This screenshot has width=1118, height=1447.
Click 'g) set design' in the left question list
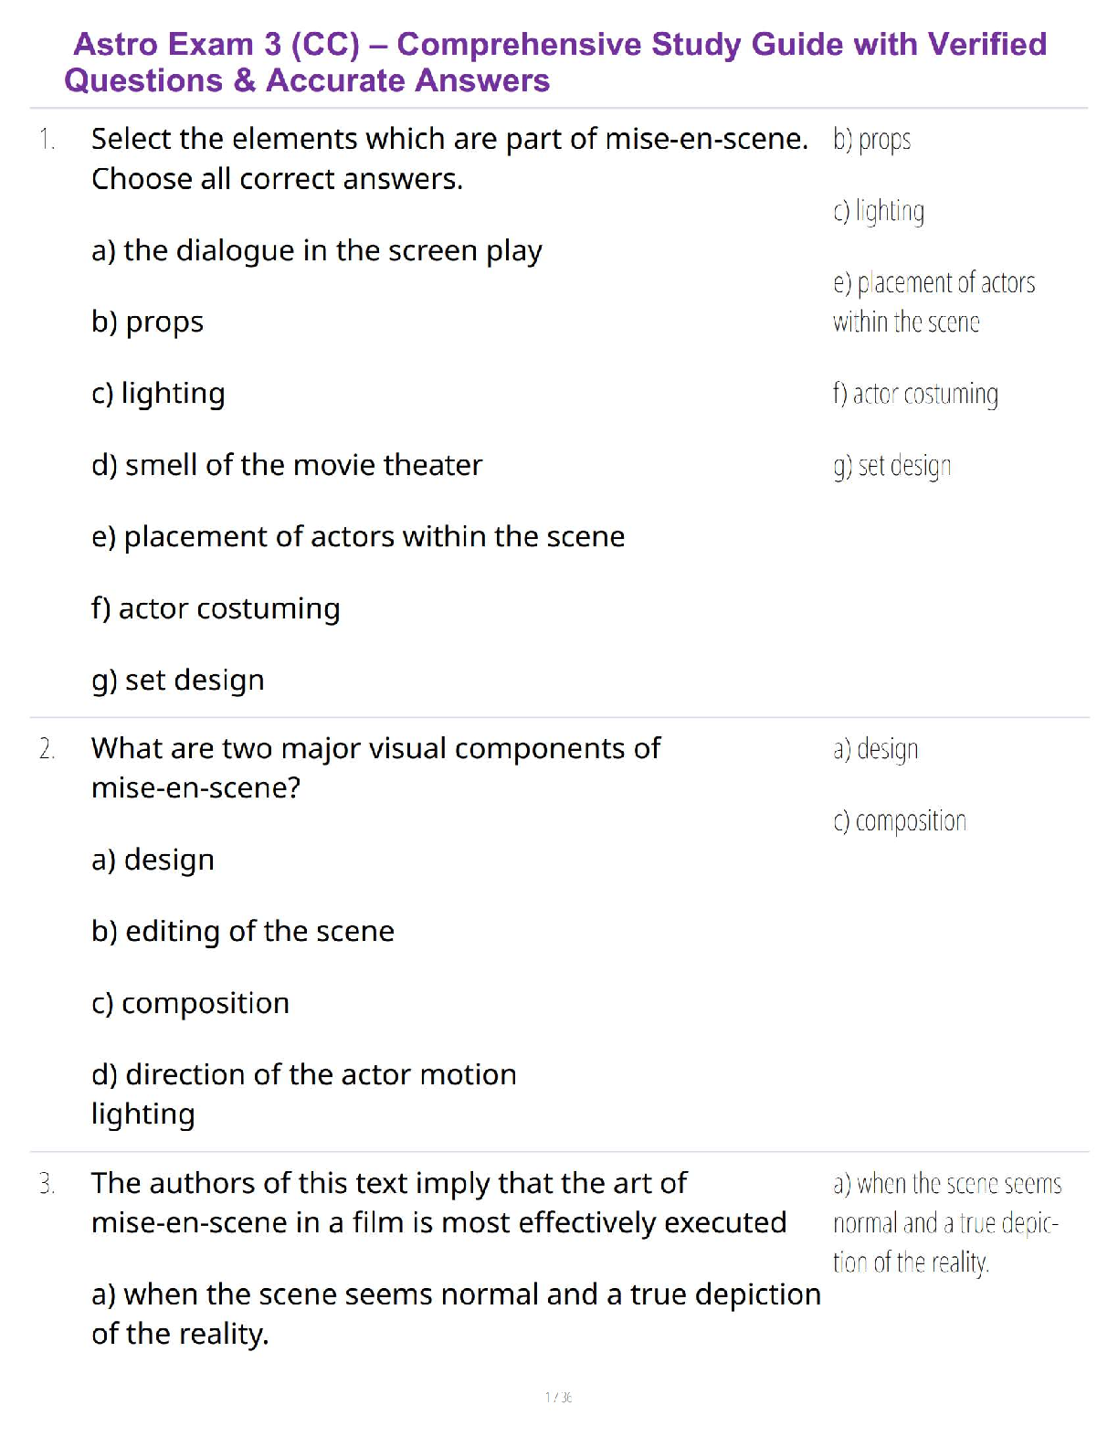178,680
